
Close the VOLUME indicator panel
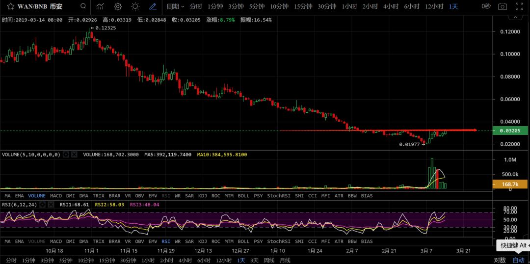coord(74,155)
